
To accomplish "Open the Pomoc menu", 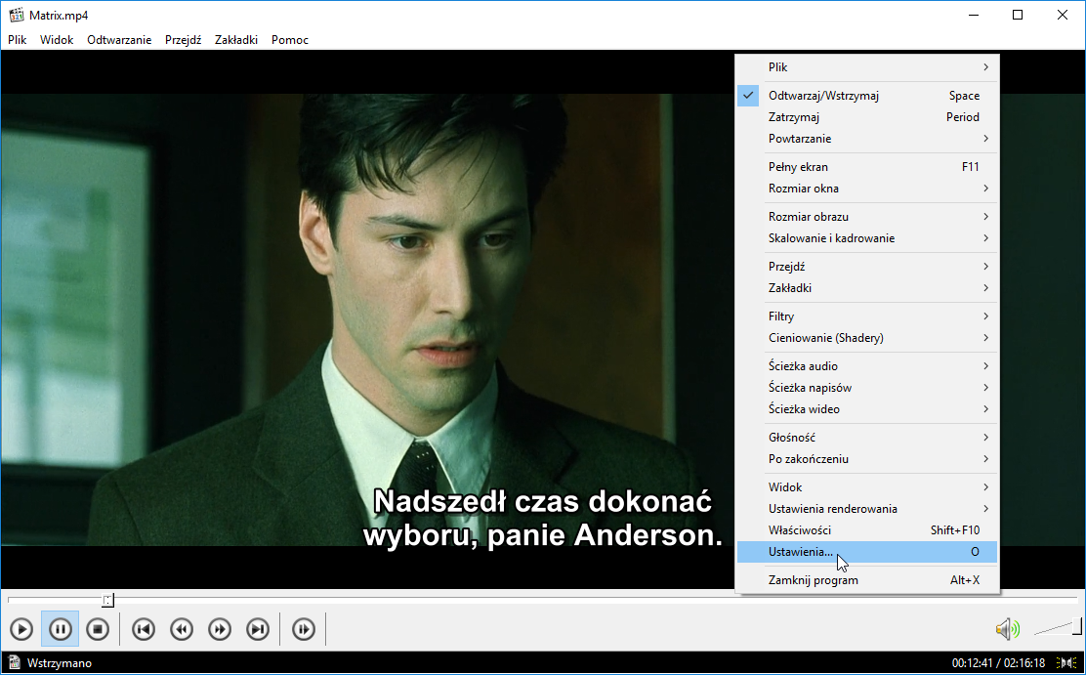I will (290, 39).
